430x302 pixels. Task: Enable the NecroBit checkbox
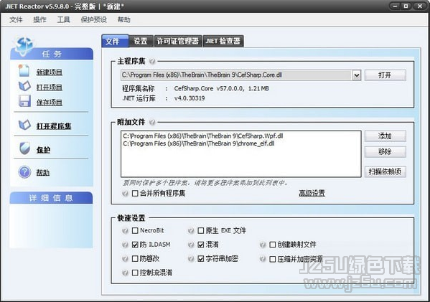pyautogui.click(x=135, y=230)
